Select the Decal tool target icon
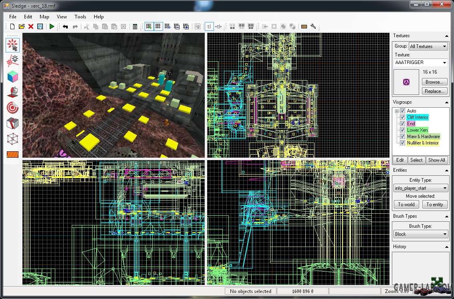Image resolution: width=454 pixels, height=299 pixels. 12,108
